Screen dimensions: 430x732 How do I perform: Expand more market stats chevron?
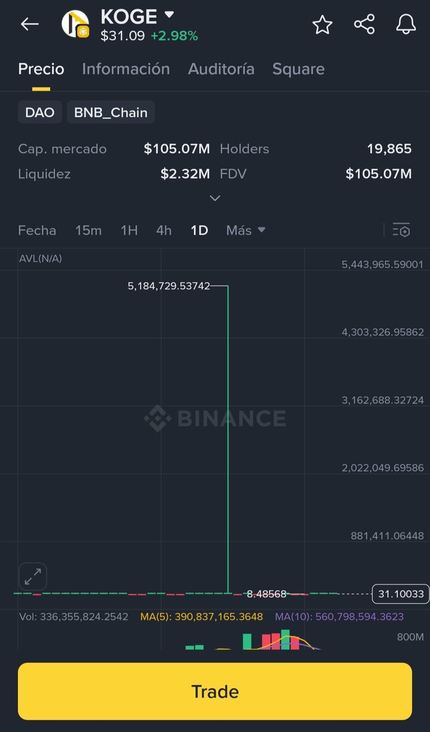pos(214,198)
